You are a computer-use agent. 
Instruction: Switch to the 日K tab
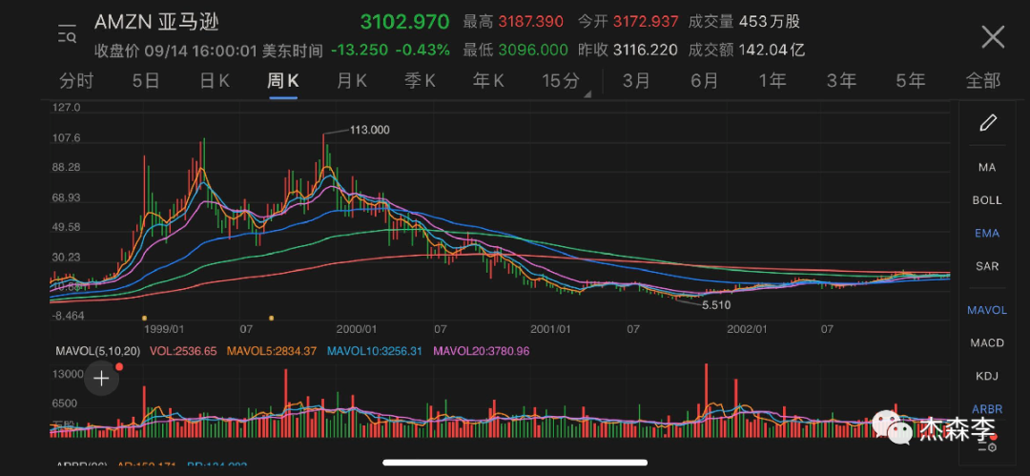tap(215, 81)
